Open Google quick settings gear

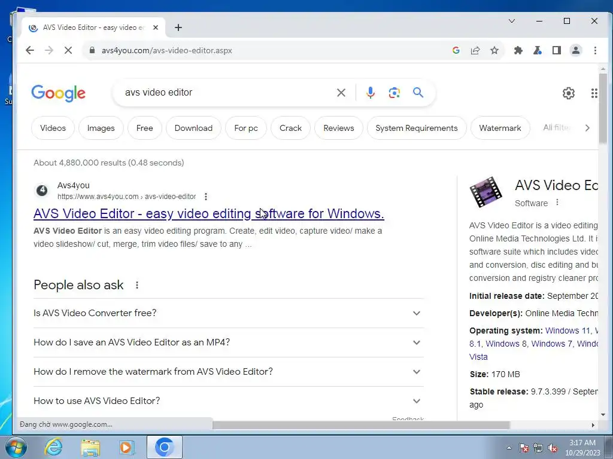569,93
